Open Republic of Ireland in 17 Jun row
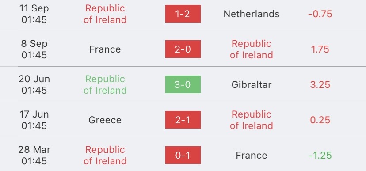Viewport: 366px width, 171px height. (252, 120)
